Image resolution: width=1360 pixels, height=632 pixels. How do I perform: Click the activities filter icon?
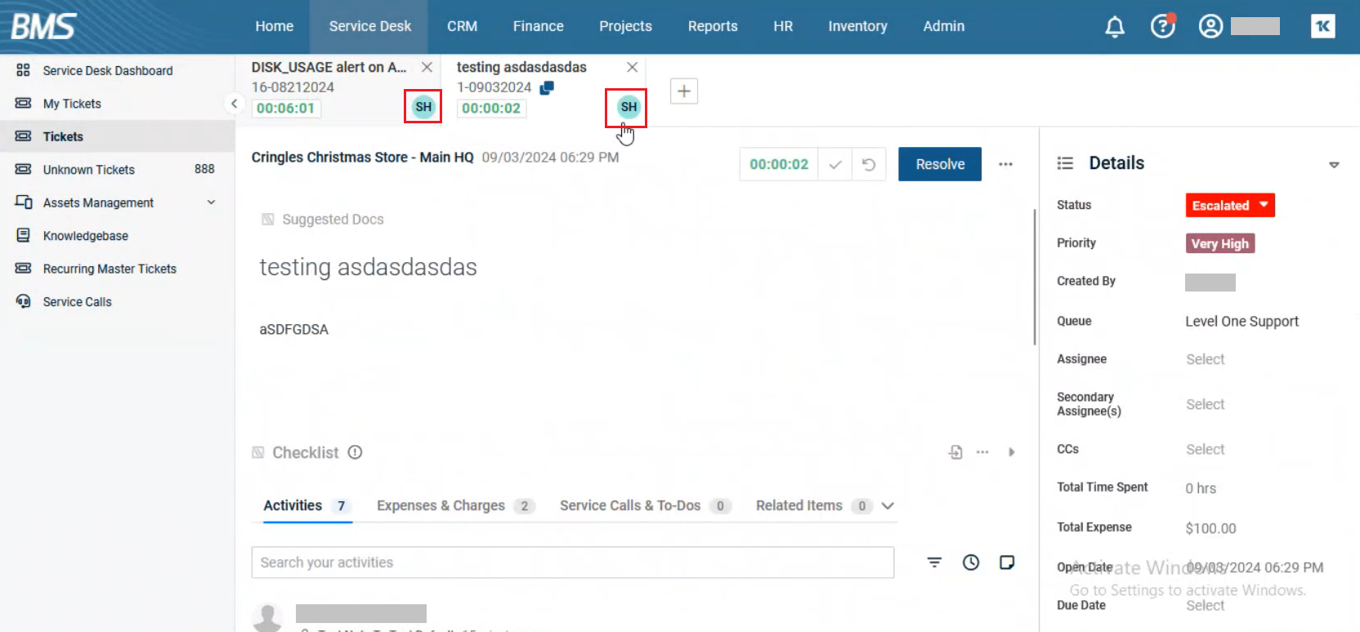coord(934,563)
